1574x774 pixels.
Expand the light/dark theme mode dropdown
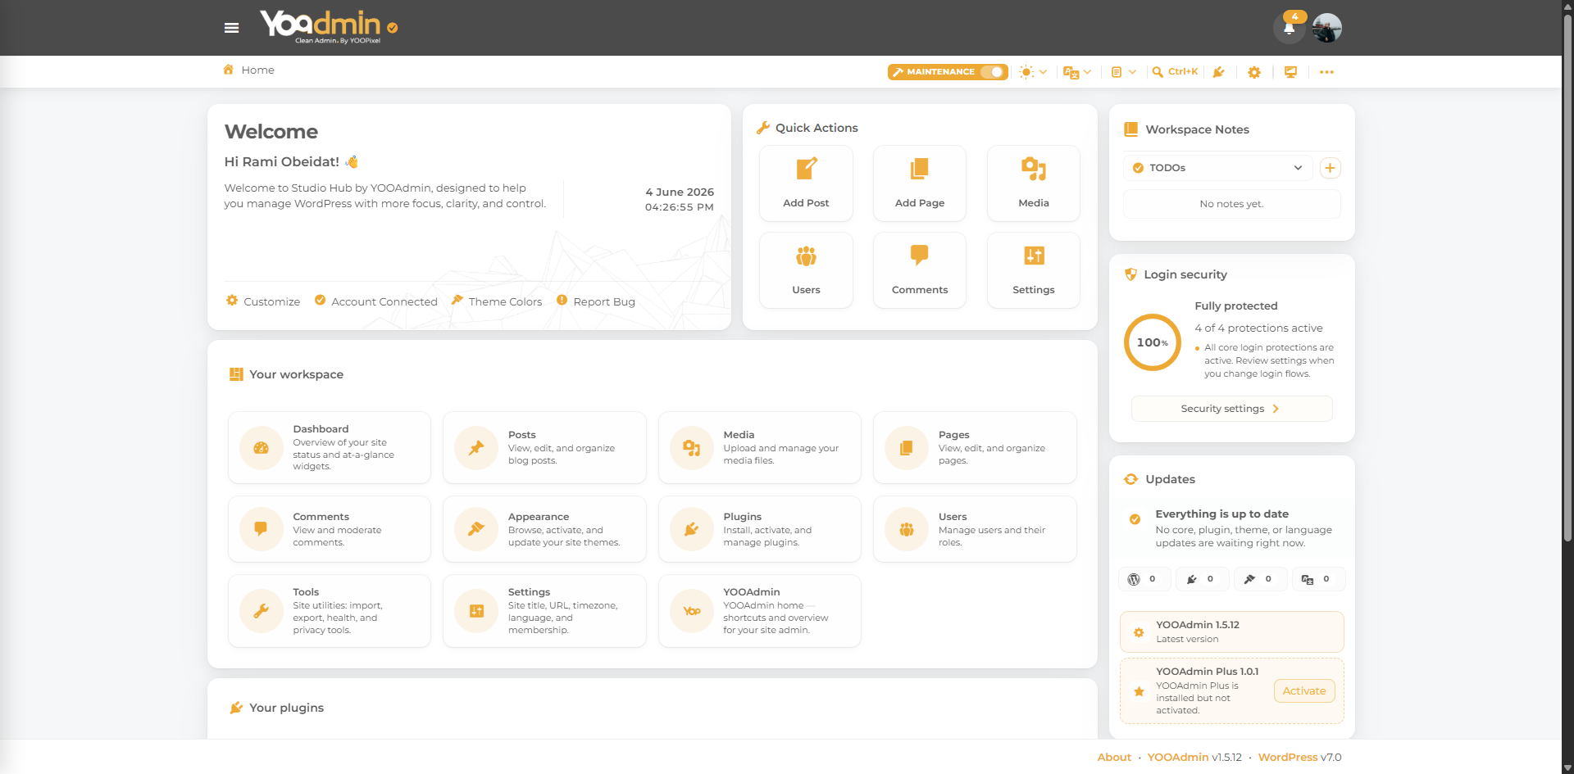1033,72
